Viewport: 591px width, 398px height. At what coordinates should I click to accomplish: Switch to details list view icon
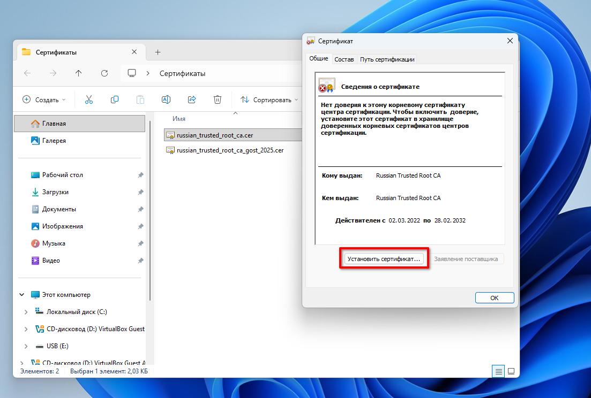pyautogui.click(x=498, y=372)
